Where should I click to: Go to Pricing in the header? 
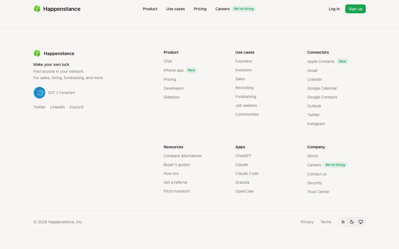pyautogui.click(x=200, y=9)
